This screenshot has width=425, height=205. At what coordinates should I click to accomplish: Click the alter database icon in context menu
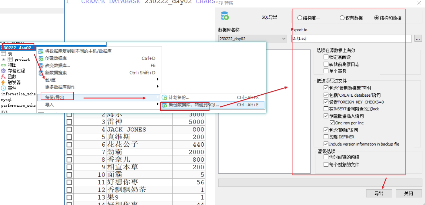[x=41, y=66]
